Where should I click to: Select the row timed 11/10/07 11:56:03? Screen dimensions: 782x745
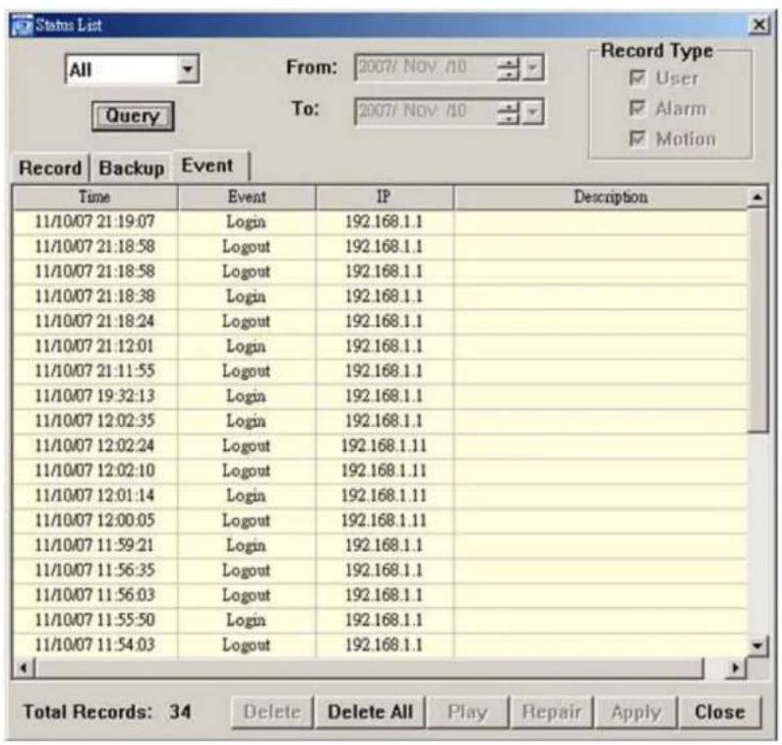(x=380, y=595)
